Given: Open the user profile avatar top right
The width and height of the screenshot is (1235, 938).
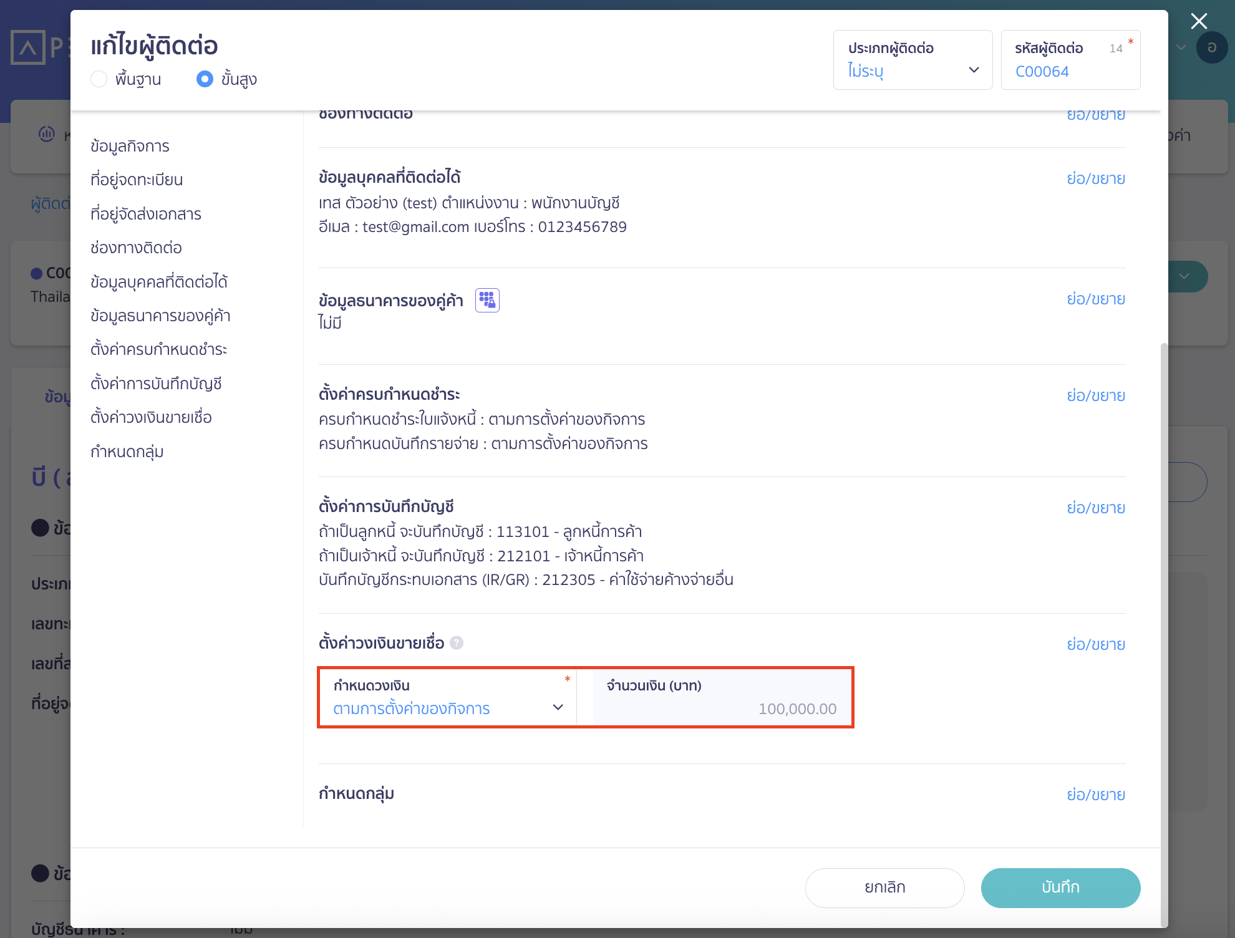Looking at the screenshot, I should [1212, 47].
